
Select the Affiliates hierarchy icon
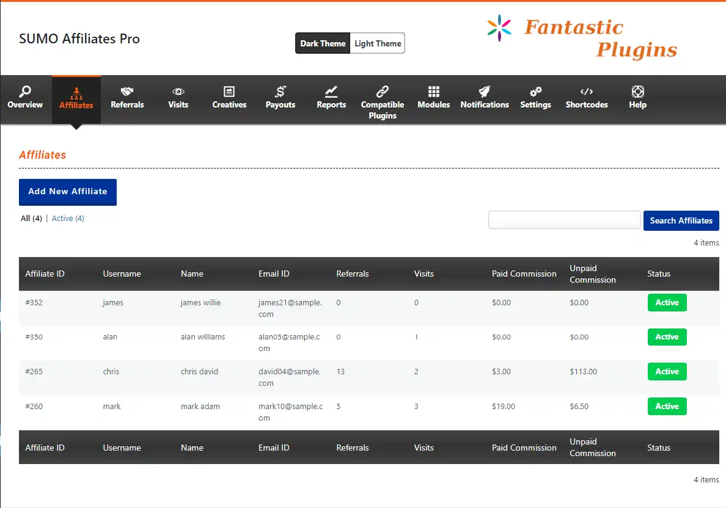click(76, 93)
